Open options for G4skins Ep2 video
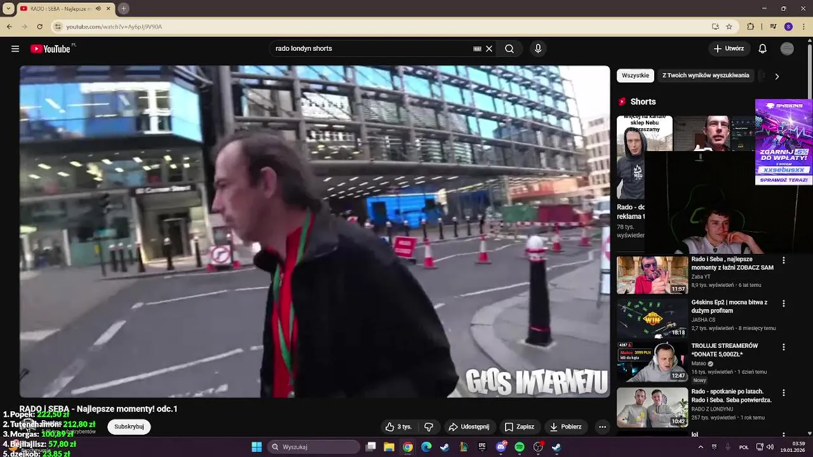Viewport: 813px width, 457px height. click(783, 303)
